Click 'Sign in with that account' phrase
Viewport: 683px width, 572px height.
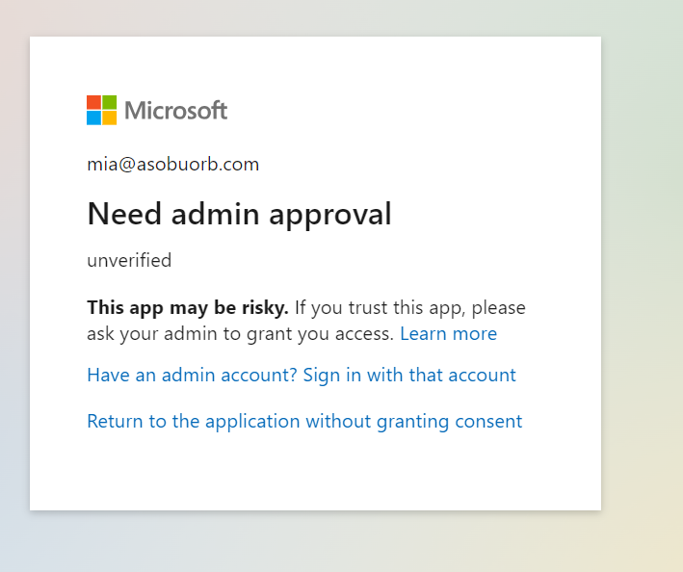click(409, 375)
